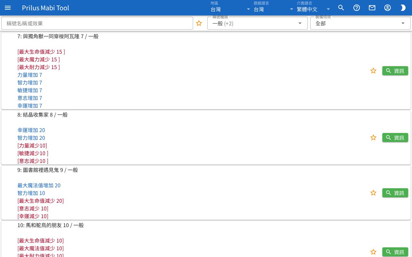Open the user account icon
The image size is (412, 257).
pos(388,8)
